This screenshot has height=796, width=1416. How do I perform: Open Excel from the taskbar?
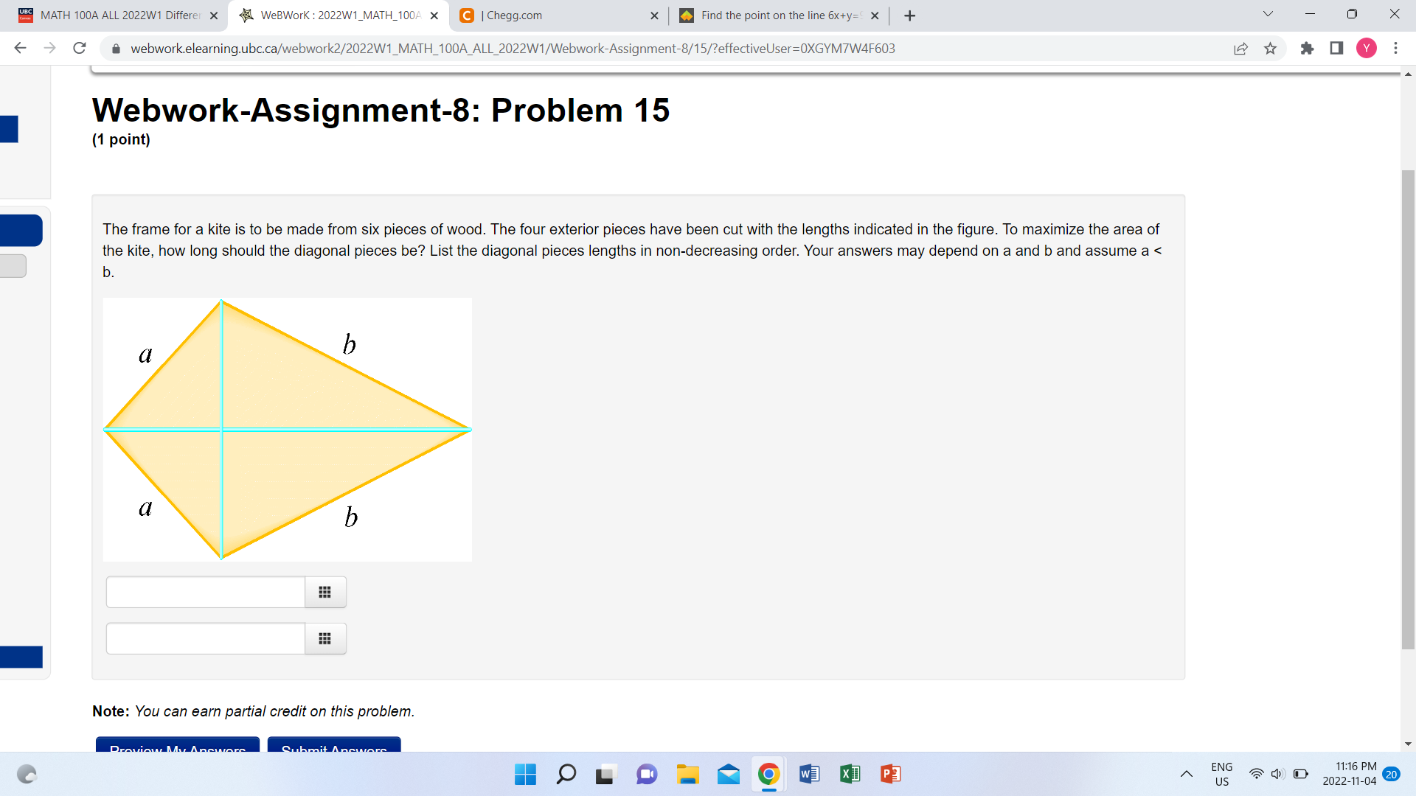pyautogui.click(x=849, y=774)
